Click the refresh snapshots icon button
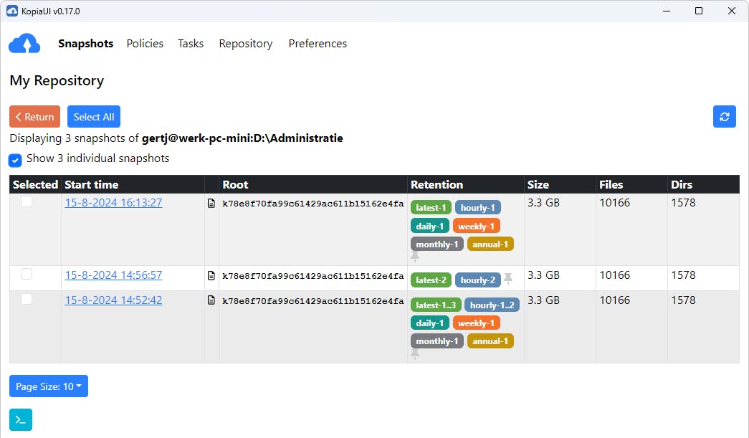The image size is (749, 438). 724,117
